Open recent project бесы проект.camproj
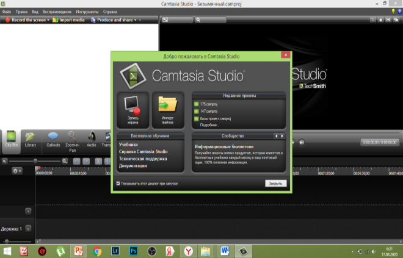Viewport: 403px width, 258px height. [212, 118]
